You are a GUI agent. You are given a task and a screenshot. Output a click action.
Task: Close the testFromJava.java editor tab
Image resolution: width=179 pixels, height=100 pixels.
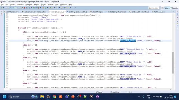pyautogui.click(x=65, y=12)
